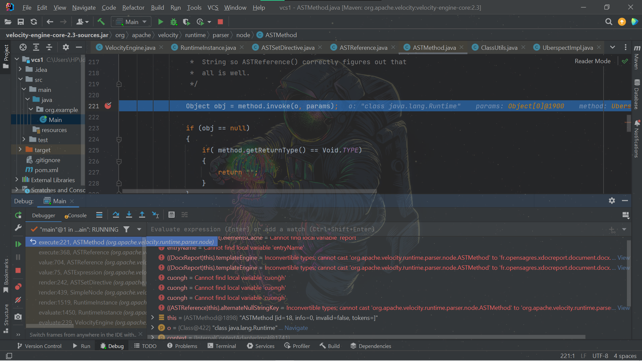This screenshot has width=642, height=361.
Task: Toggle the Maven tool window
Action: point(637,57)
